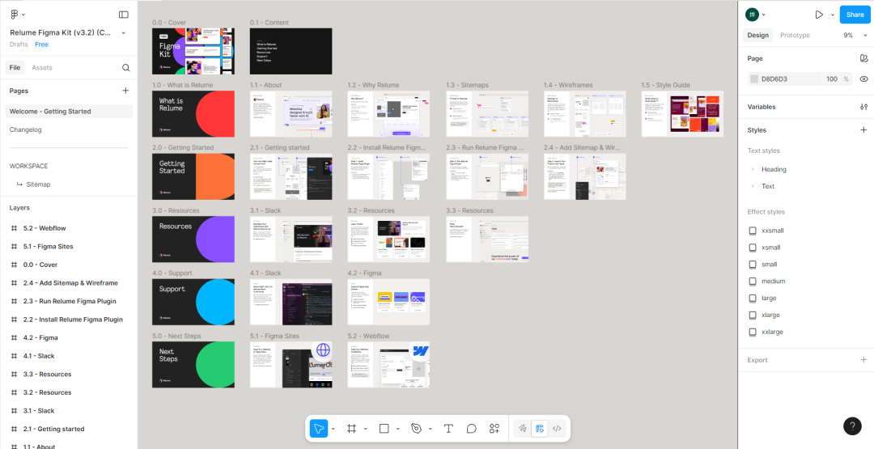
Task: Add a new style with plus icon
Action: [x=863, y=129]
